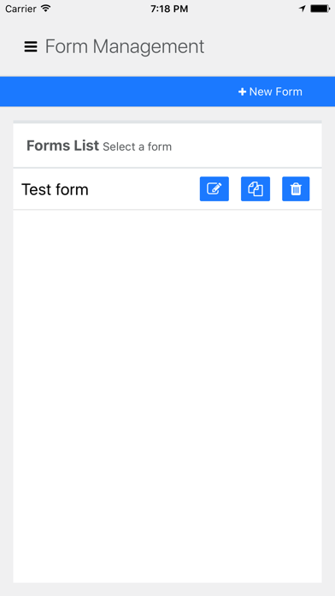Create a form via New Form button
335x596 pixels.
click(270, 92)
